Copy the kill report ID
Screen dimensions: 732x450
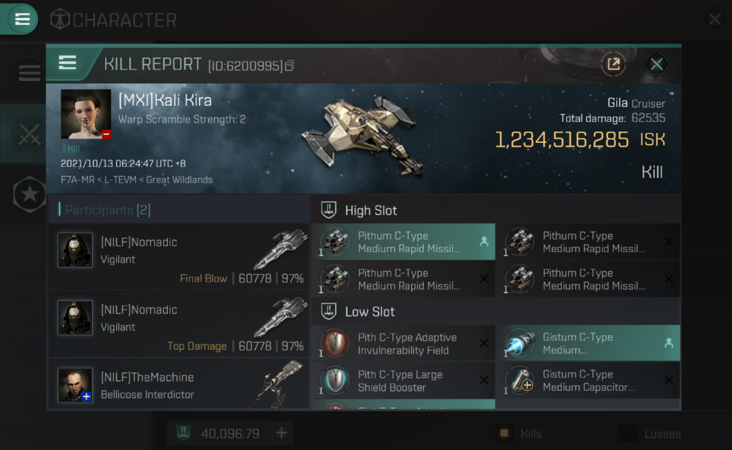click(x=289, y=66)
